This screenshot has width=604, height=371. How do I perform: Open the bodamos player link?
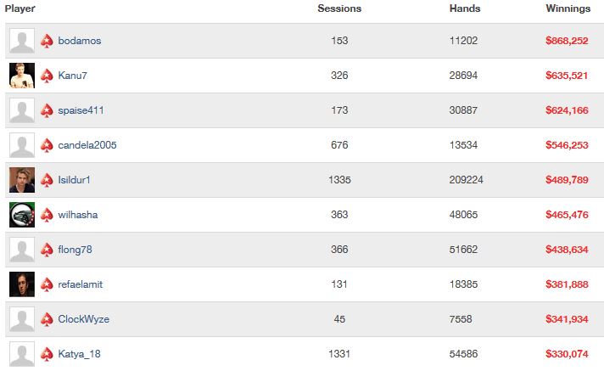point(80,41)
